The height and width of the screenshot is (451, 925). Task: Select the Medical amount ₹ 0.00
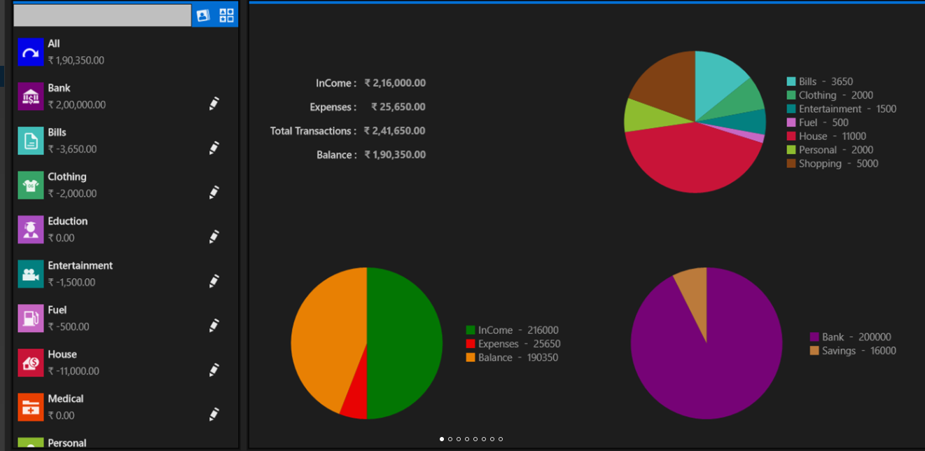click(x=61, y=415)
